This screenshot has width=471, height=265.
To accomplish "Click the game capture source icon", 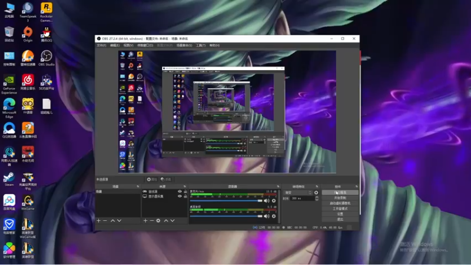I will [x=145, y=191].
